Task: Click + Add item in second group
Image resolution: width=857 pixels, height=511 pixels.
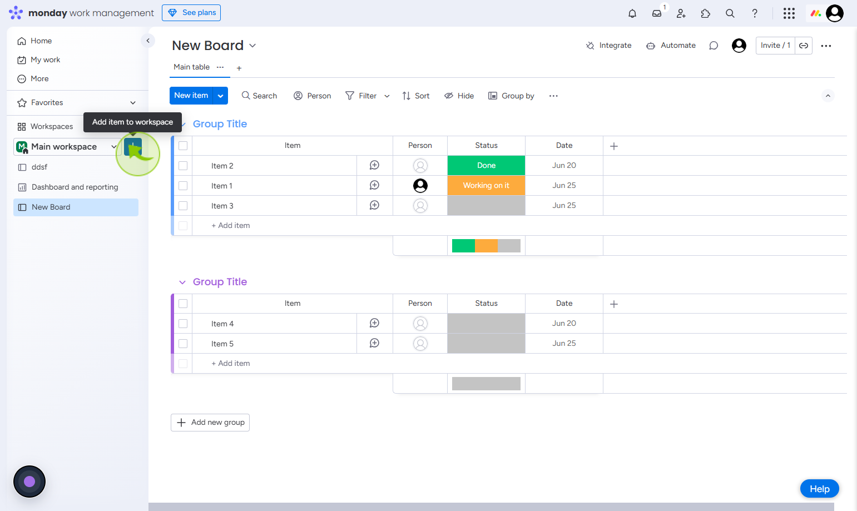Action: [231, 364]
